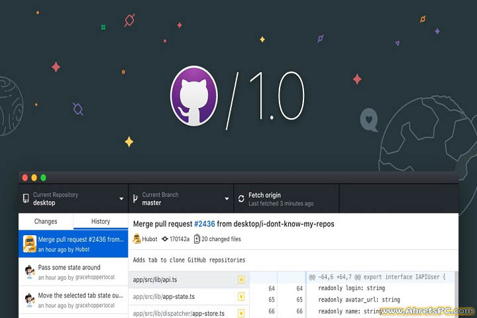The width and height of the screenshot is (477, 318).
Task: Click the heart speech bubble icon
Action: tap(369, 120)
